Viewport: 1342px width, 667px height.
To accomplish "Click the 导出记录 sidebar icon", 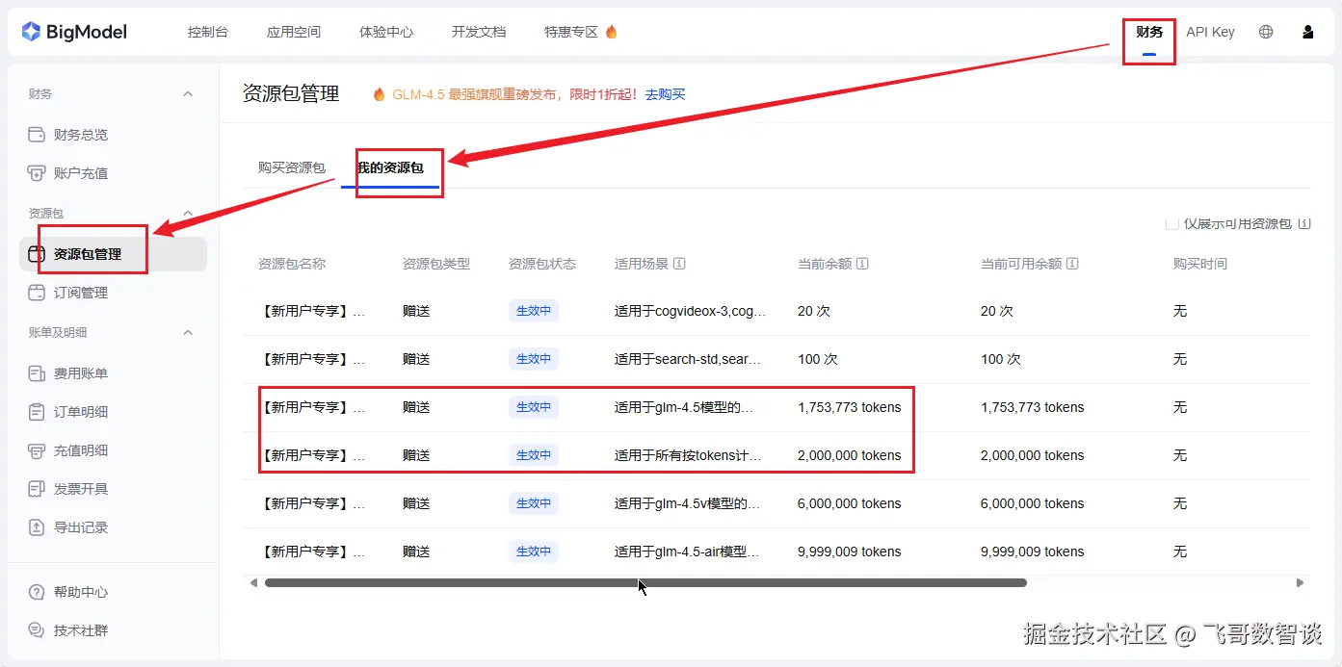I will pyautogui.click(x=37, y=527).
